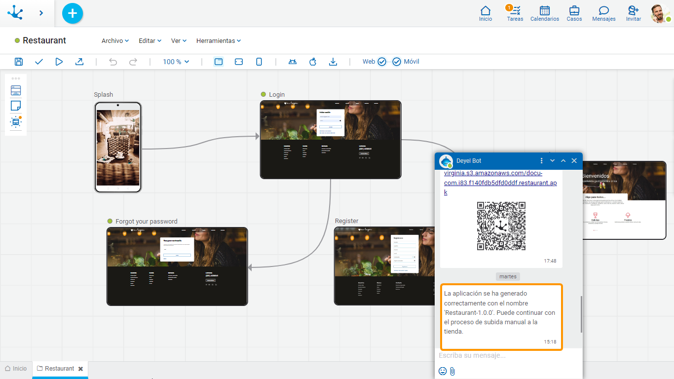
Task: Click the message input field
Action: (508, 355)
